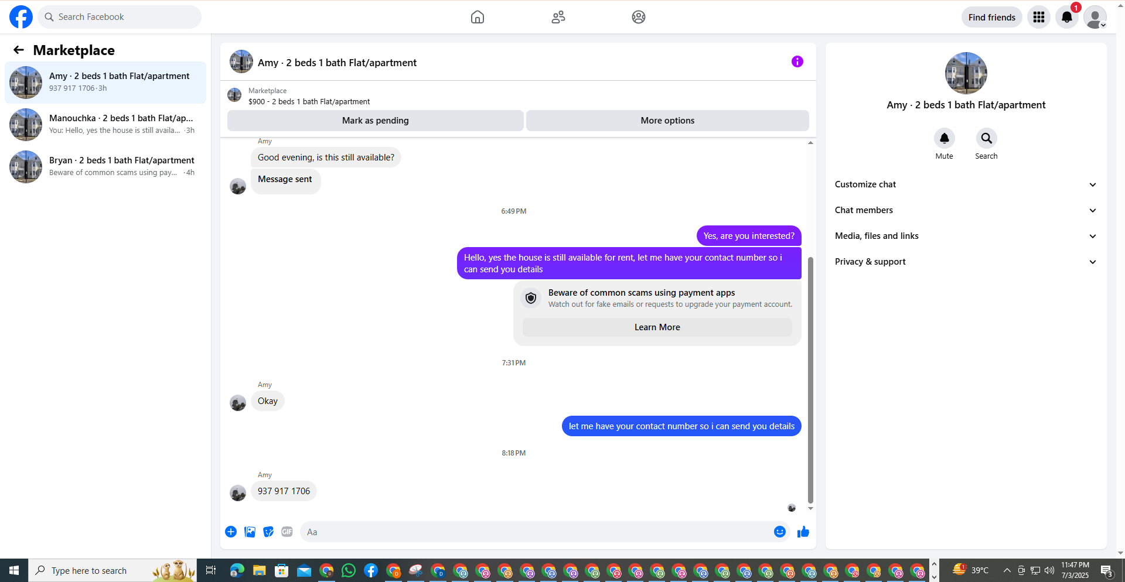1125x582 pixels.
Task: Click the Windows taskbar search box
Action: click(x=112, y=570)
